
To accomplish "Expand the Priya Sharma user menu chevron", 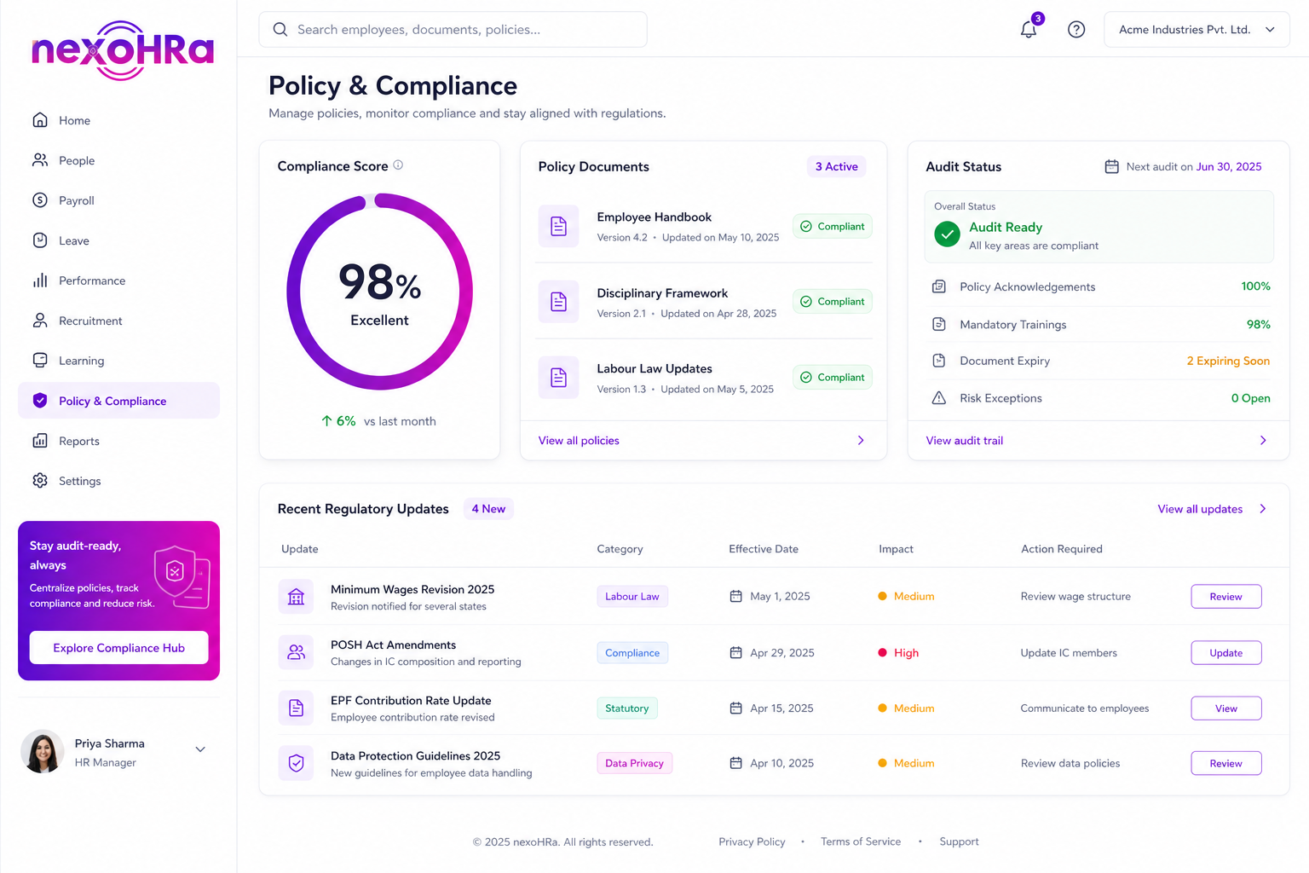I will tap(200, 749).
